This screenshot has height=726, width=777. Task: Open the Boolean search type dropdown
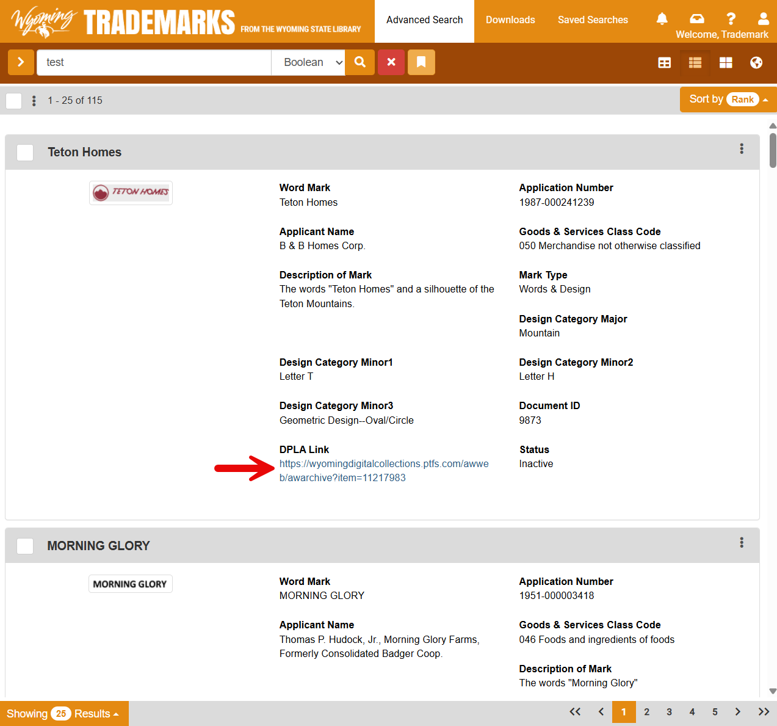click(309, 62)
